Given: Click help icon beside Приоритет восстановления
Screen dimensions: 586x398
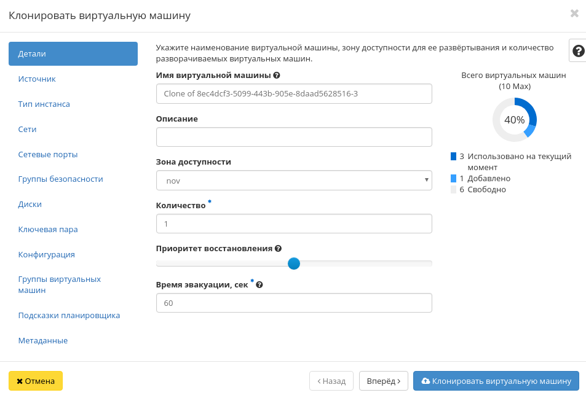Looking at the screenshot, I should point(278,249).
